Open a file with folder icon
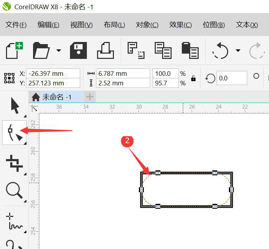269x249 pixels. tap(41, 50)
